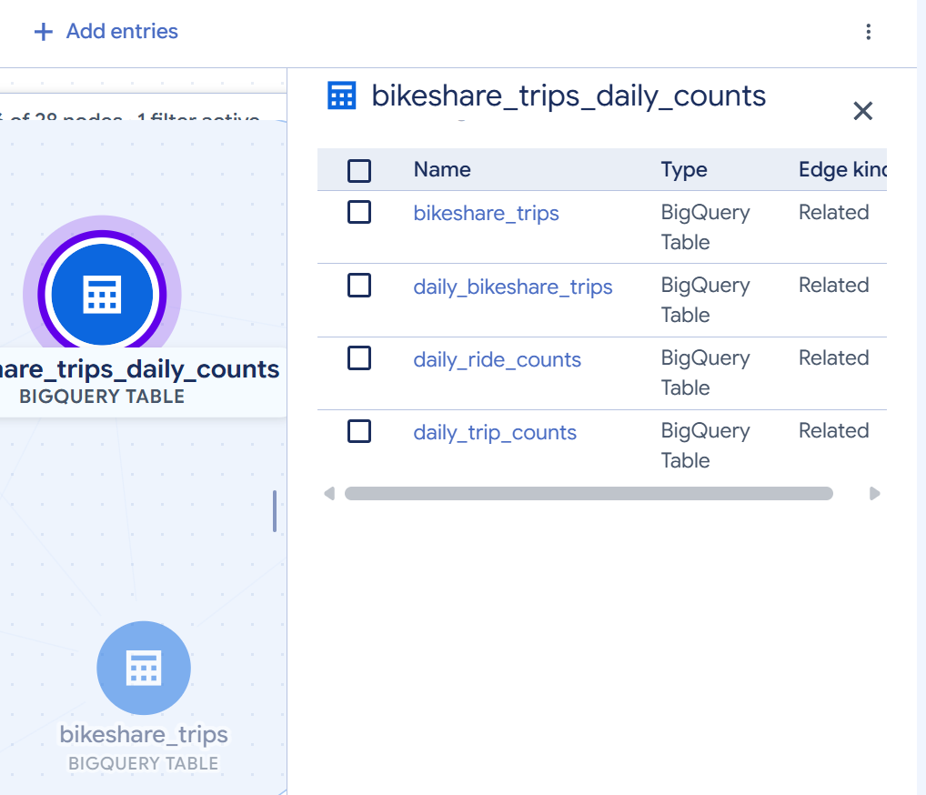926x795 pixels.
Task: Toggle the select-all checkbox in table header
Action: (359, 171)
